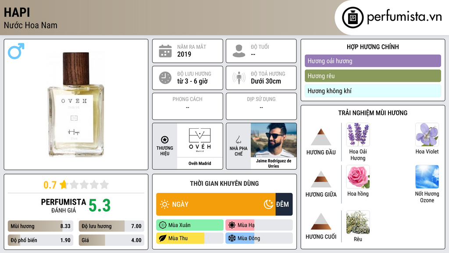
Task: Click the spring flower icon in Mùa Xuân
Action: tap(163, 225)
